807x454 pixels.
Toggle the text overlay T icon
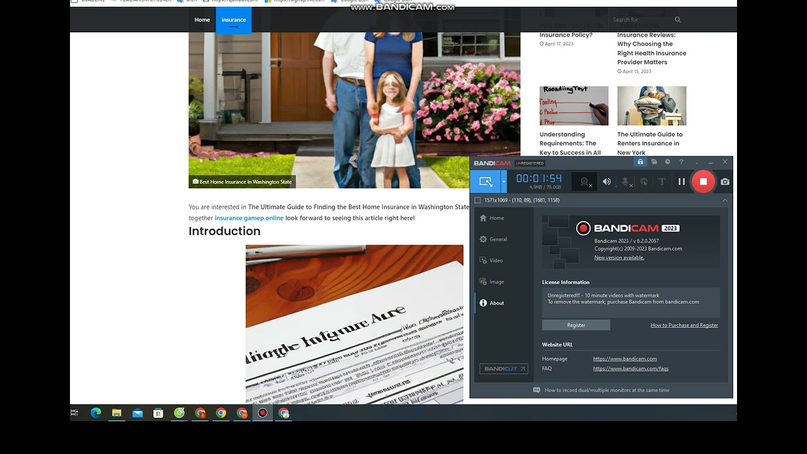[x=662, y=182]
